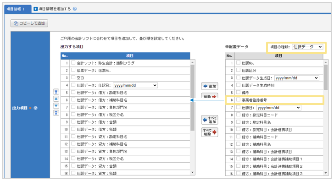Check 借方：補助科目：会計連携補助項目２ checkbox
Screen dimensions: 334x181
(238, 166)
